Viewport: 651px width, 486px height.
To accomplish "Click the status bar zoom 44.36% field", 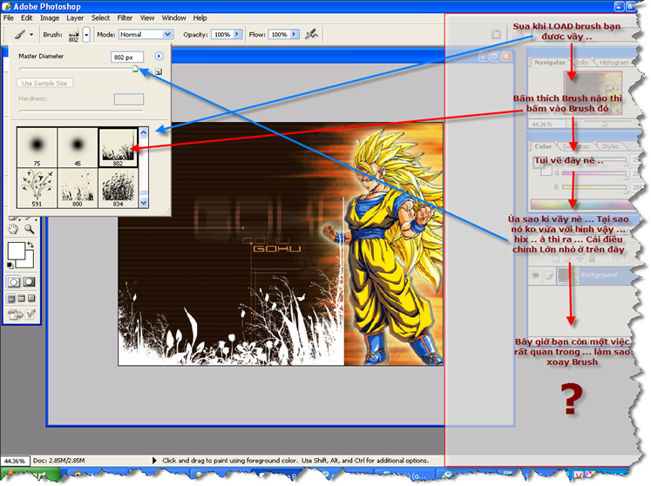I will tap(15, 461).
